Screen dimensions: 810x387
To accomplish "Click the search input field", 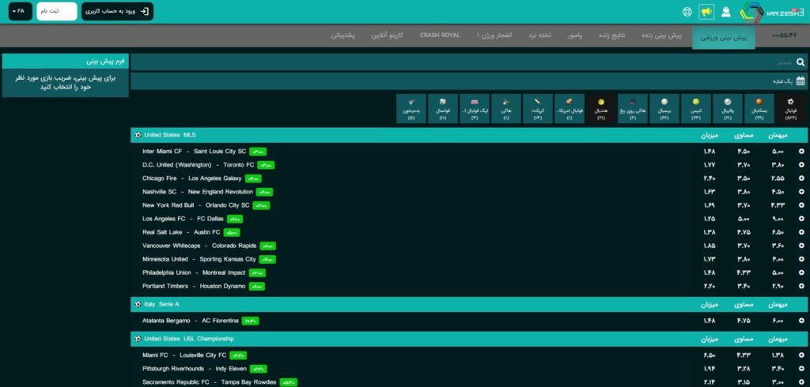I will pos(459,62).
